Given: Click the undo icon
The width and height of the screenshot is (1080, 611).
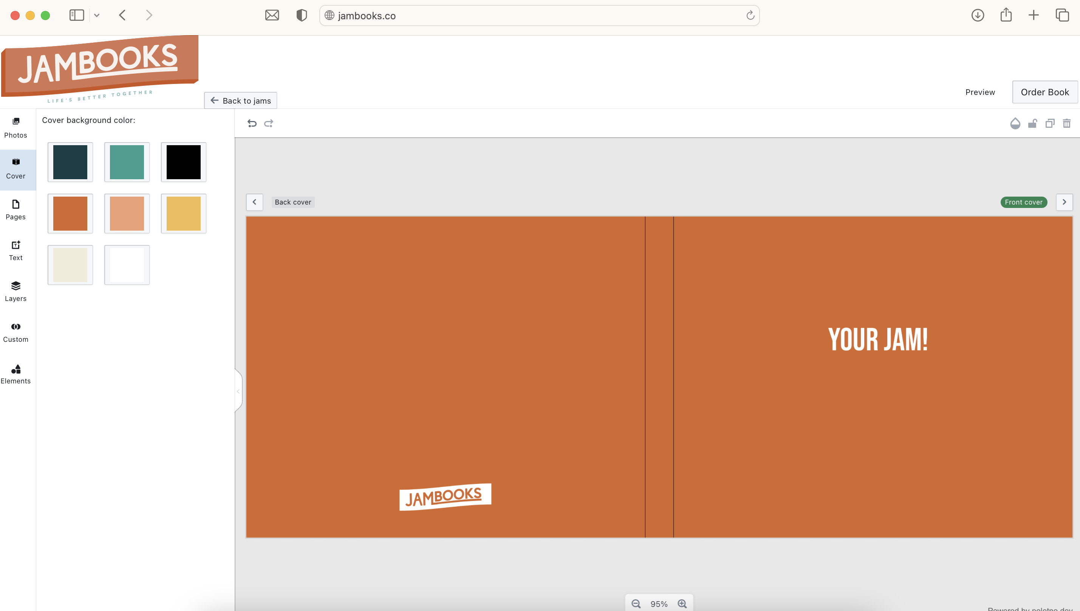Looking at the screenshot, I should [x=252, y=123].
